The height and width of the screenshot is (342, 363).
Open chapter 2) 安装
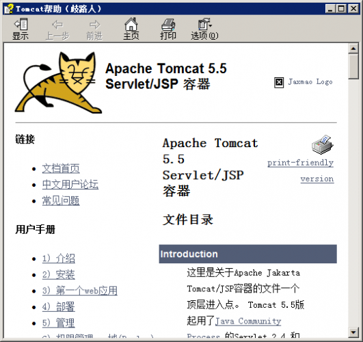click(59, 274)
